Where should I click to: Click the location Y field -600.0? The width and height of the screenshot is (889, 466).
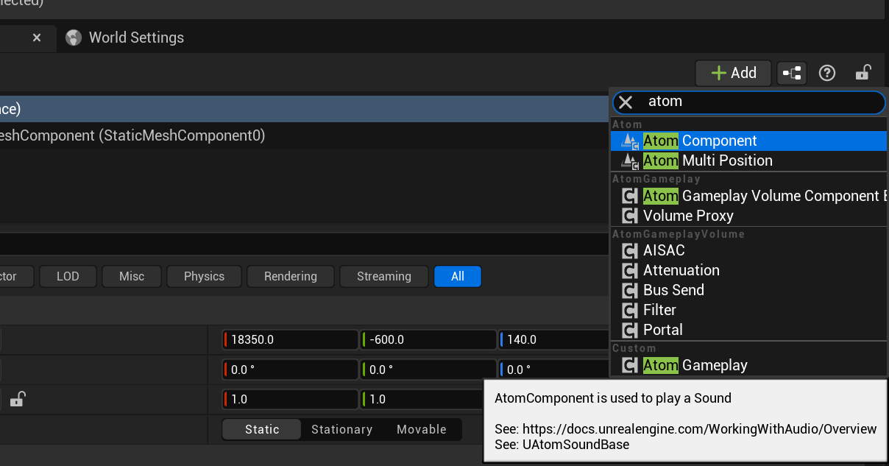[x=428, y=339]
